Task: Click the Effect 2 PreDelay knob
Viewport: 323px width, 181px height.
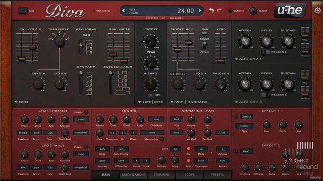Action: (x=245, y=168)
